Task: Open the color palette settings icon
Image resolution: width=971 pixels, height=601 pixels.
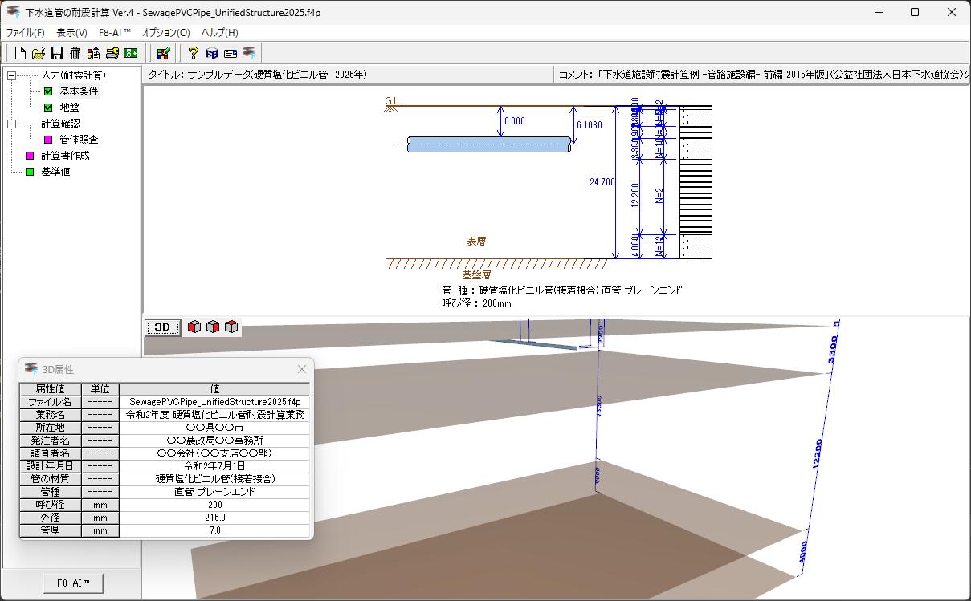Action: [163, 52]
